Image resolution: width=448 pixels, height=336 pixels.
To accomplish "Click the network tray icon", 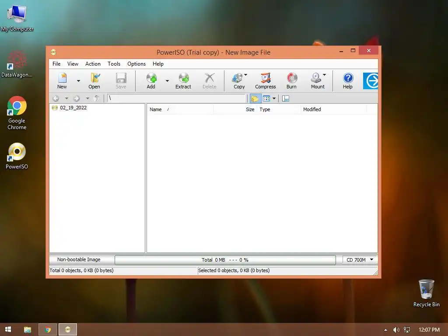I will [407, 330].
